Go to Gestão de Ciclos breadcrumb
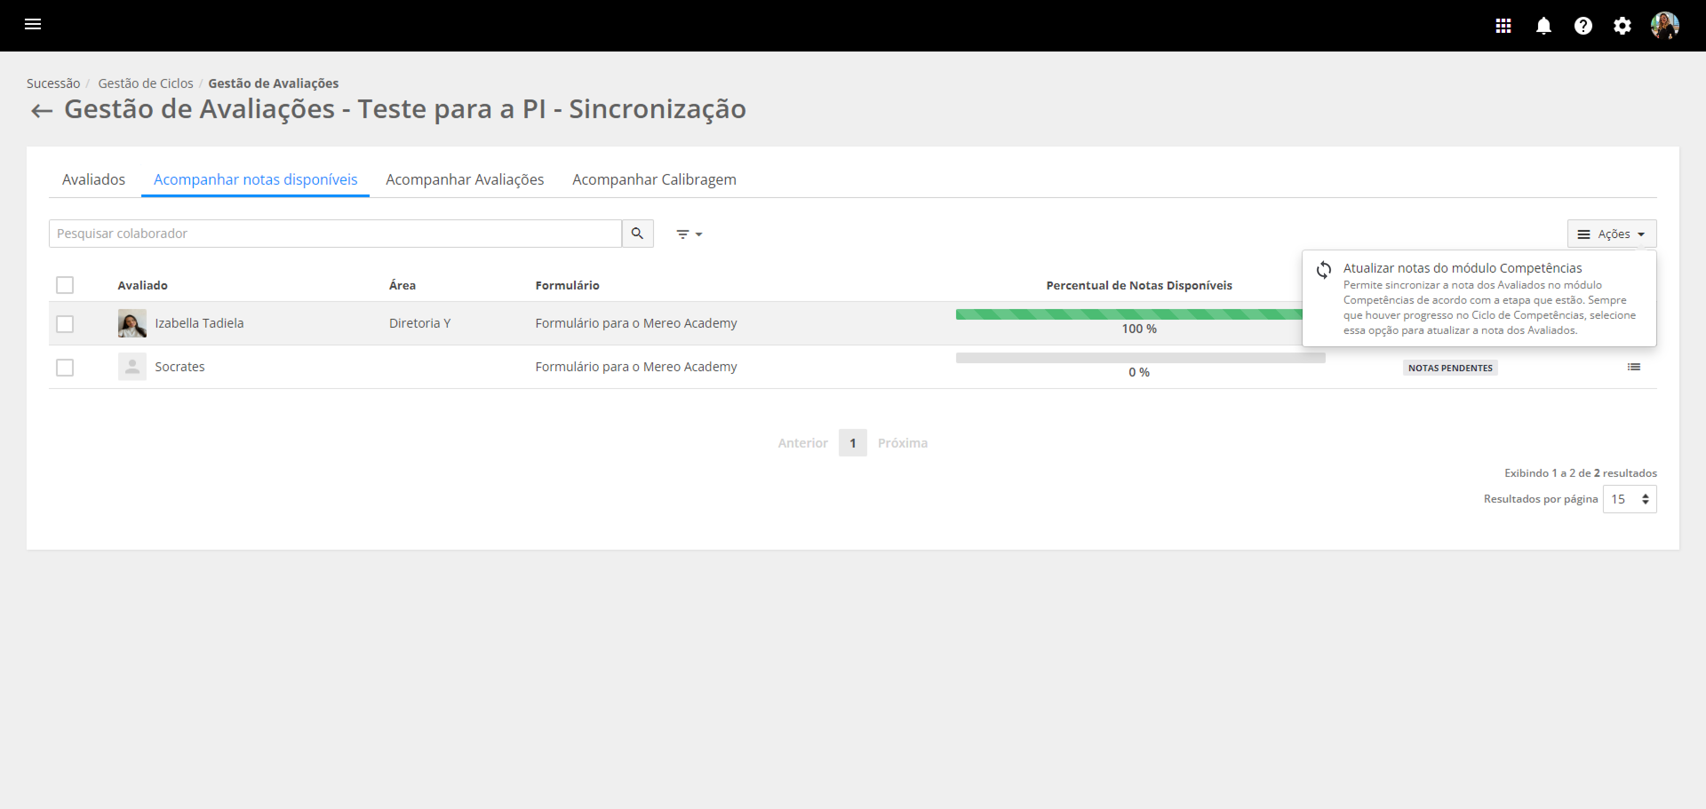 tap(146, 83)
